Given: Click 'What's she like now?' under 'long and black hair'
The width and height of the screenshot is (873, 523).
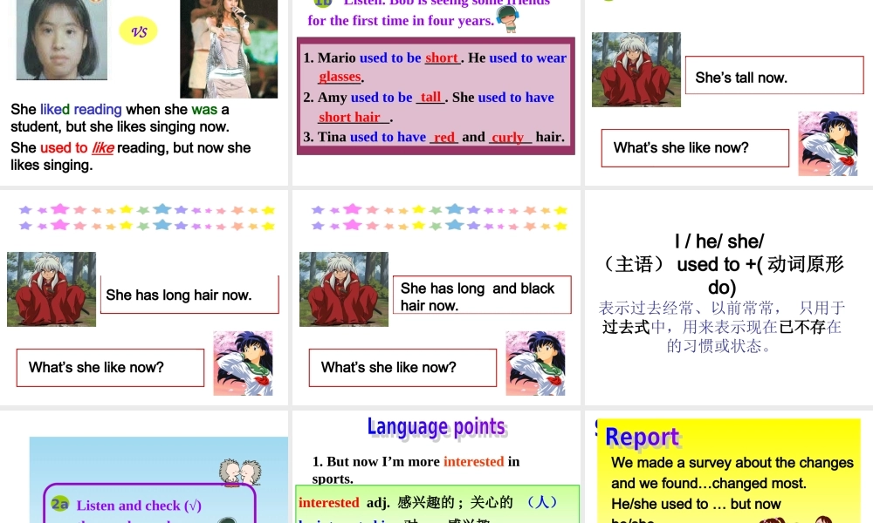Looking at the screenshot, I should click(402, 367).
